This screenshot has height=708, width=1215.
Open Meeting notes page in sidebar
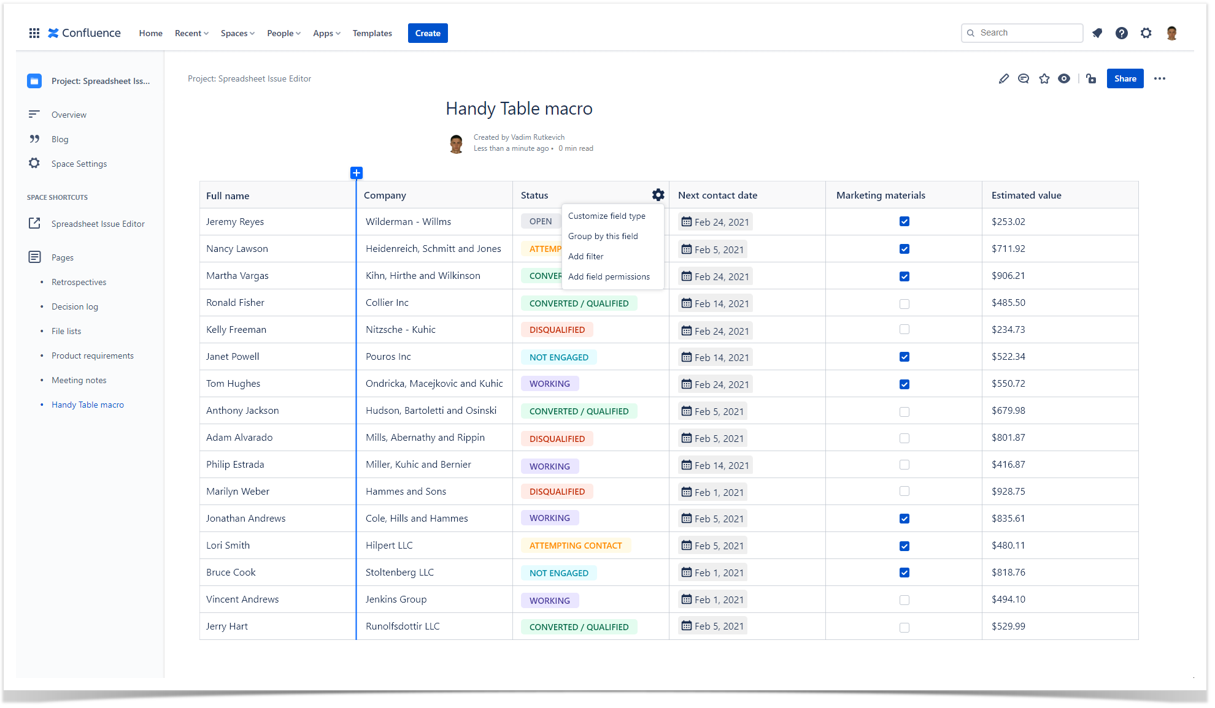[x=79, y=380]
